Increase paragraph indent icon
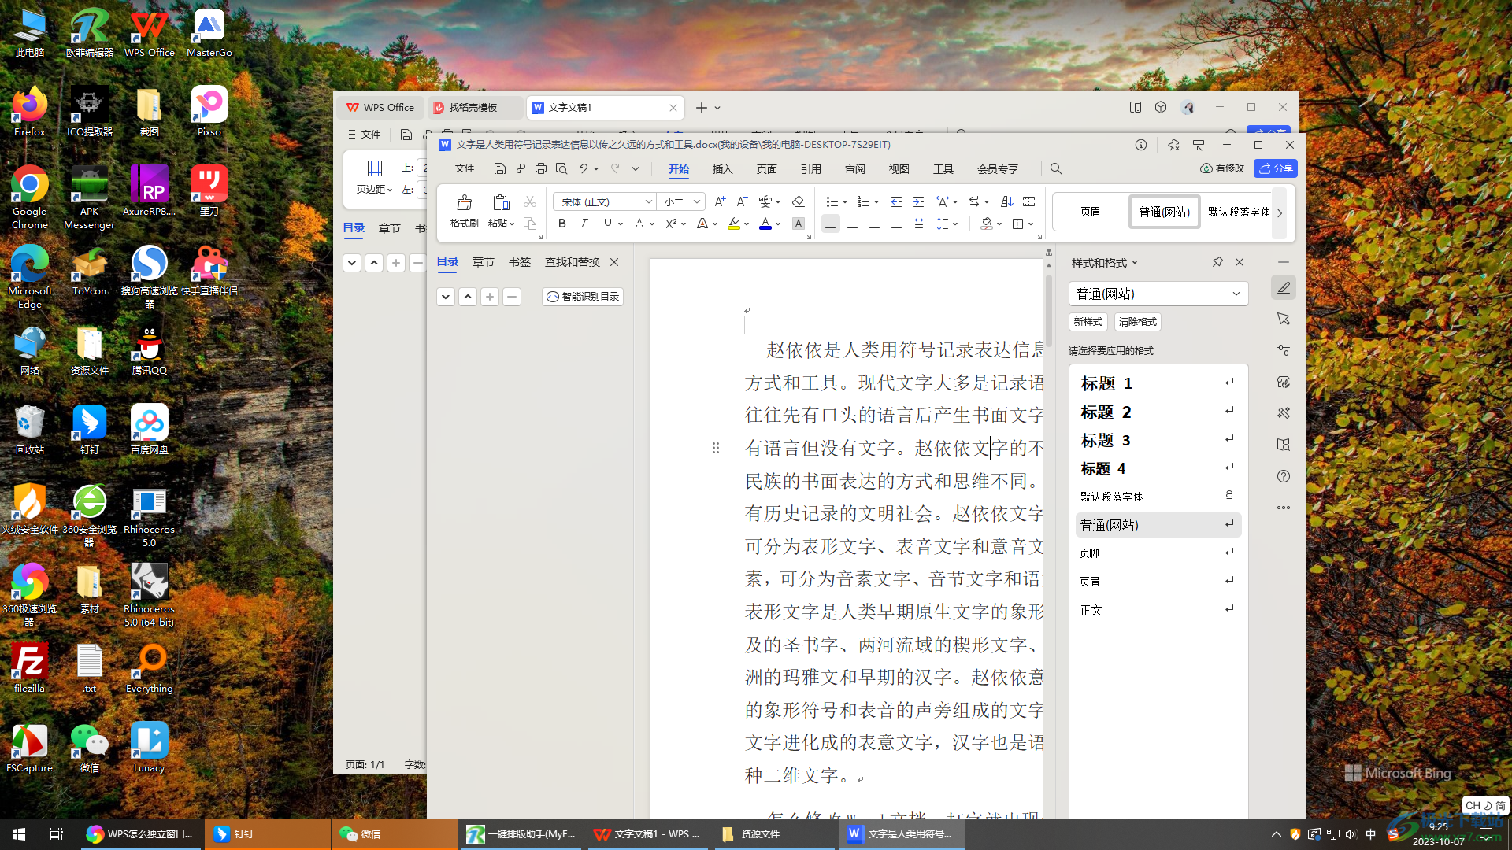The width and height of the screenshot is (1512, 850). click(x=918, y=201)
